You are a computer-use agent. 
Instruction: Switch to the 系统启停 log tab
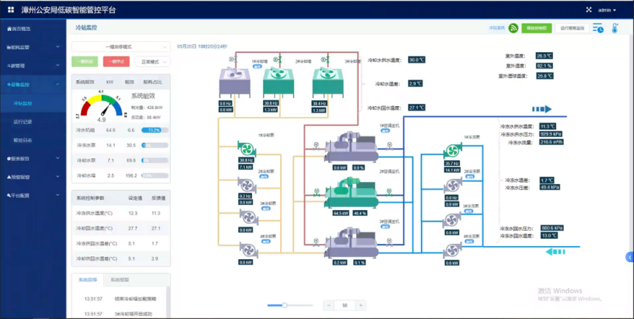click(88, 280)
